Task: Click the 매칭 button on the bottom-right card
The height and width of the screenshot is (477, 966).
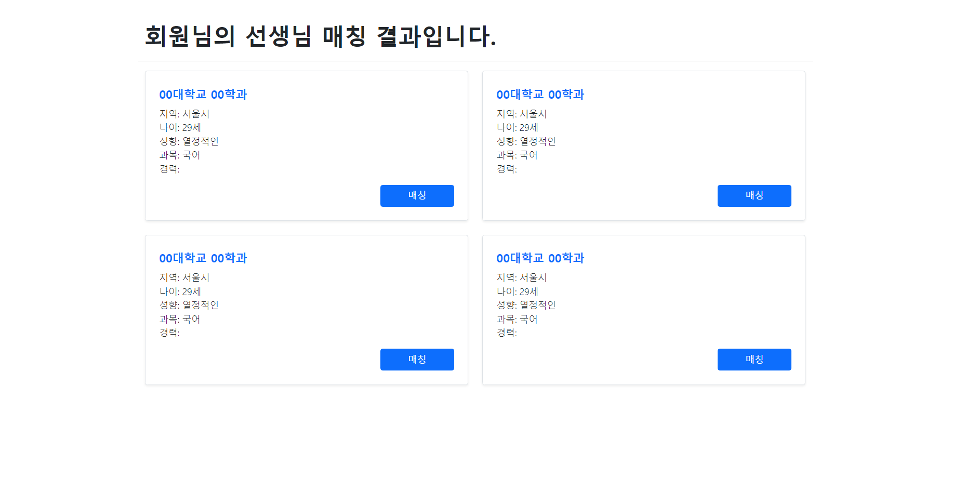Action: (754, 359)
